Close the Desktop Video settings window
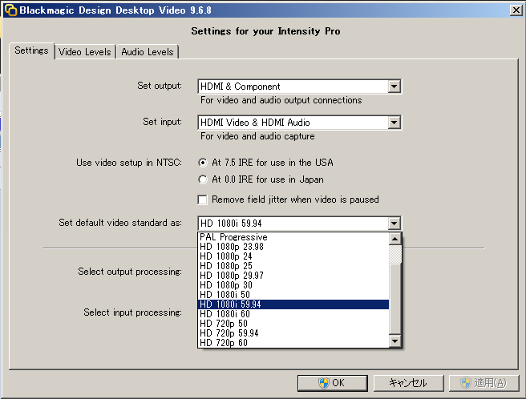Image resolution: width=526 pixels, height=399 pixels. (516, 10)
